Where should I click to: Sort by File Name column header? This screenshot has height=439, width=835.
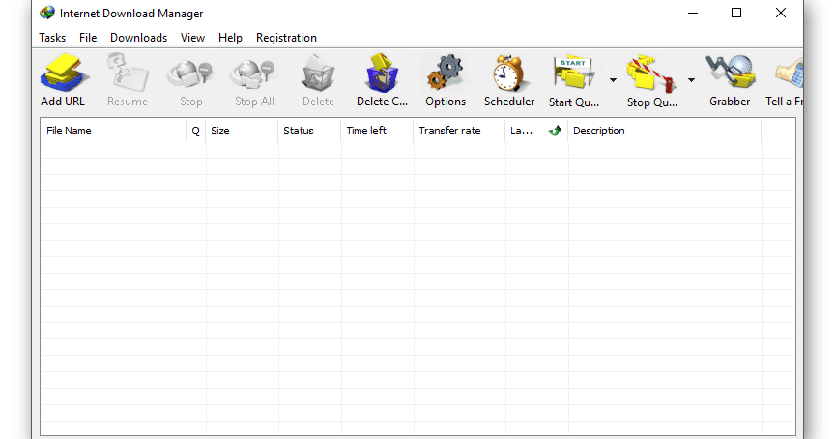pyautogui.click(x=113, y=131)
